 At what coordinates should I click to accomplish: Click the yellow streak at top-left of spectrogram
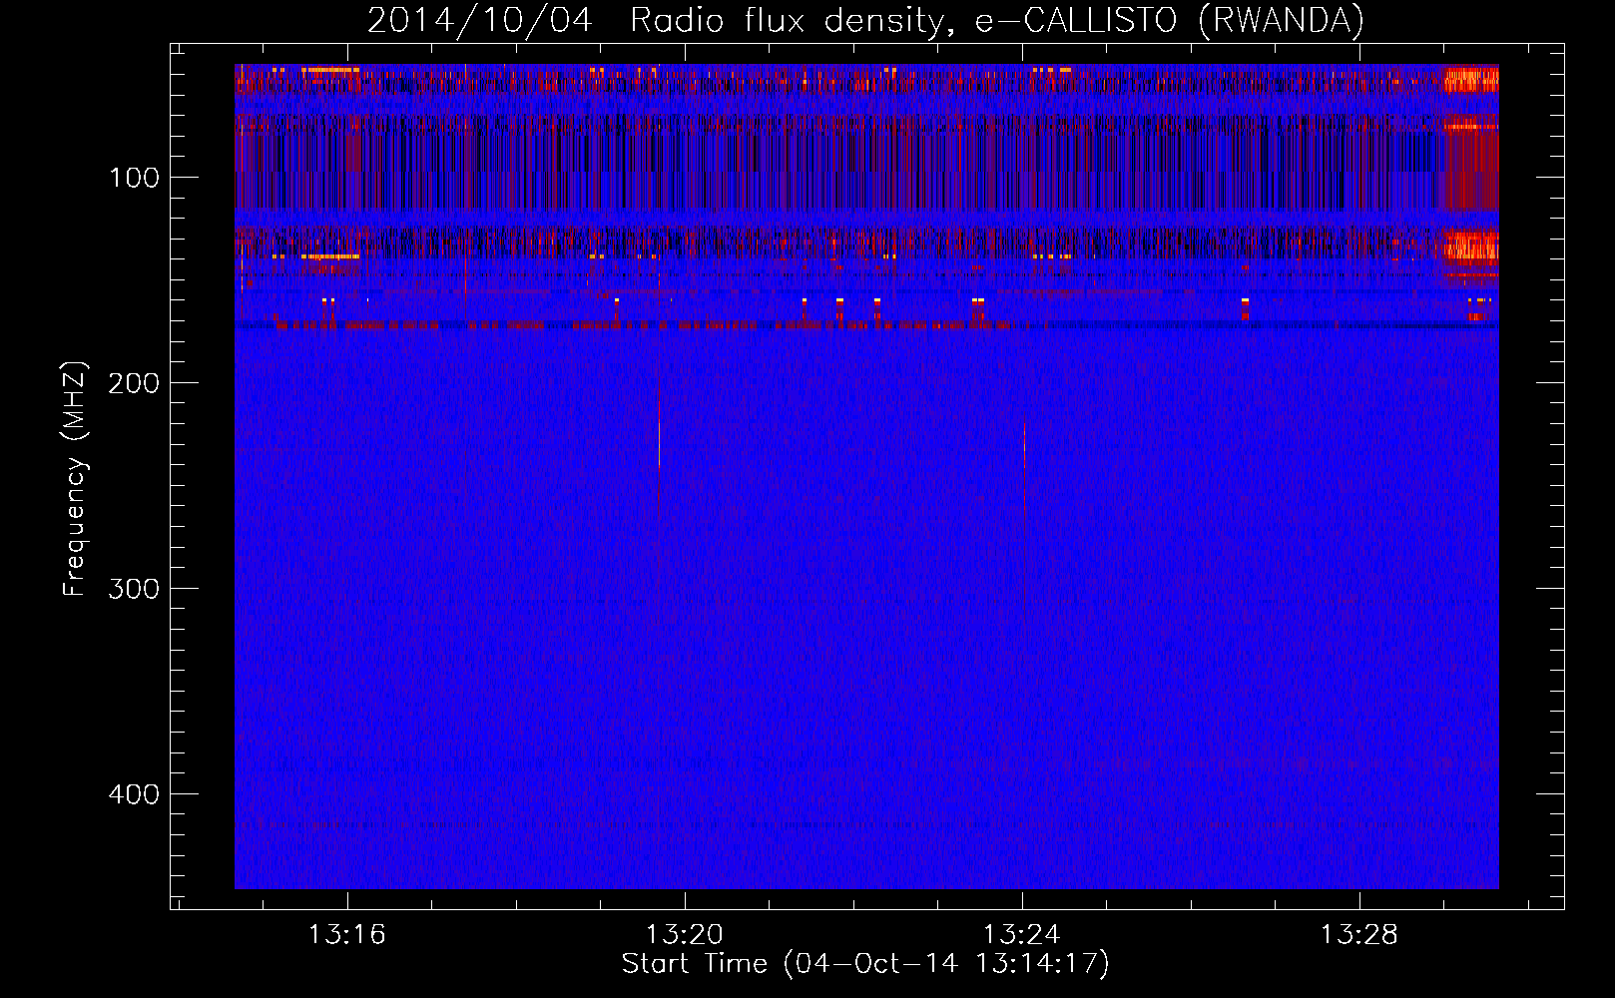331,70
